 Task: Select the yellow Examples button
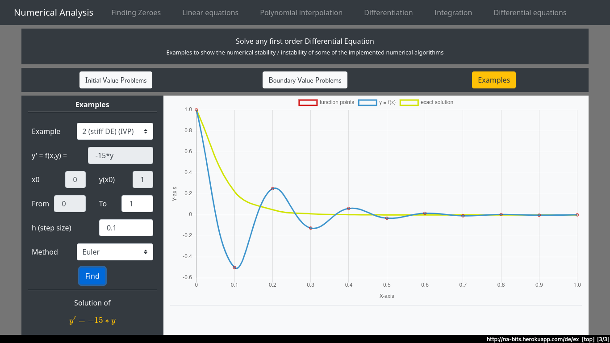(x=493, y=80)
